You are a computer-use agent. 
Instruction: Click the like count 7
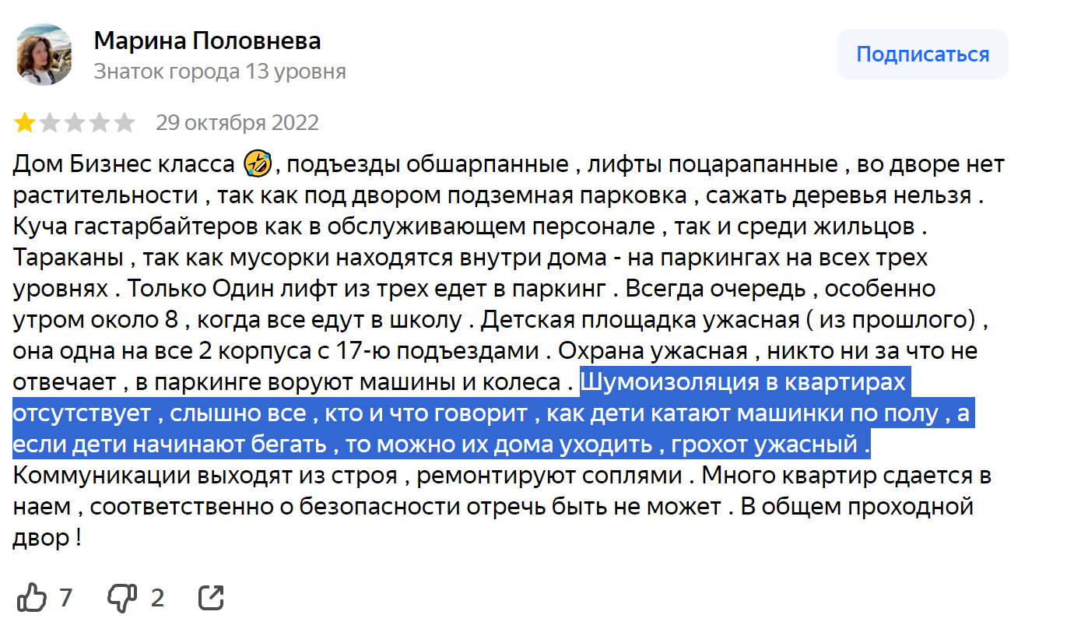pyautogui.click(x=65, y=598)
